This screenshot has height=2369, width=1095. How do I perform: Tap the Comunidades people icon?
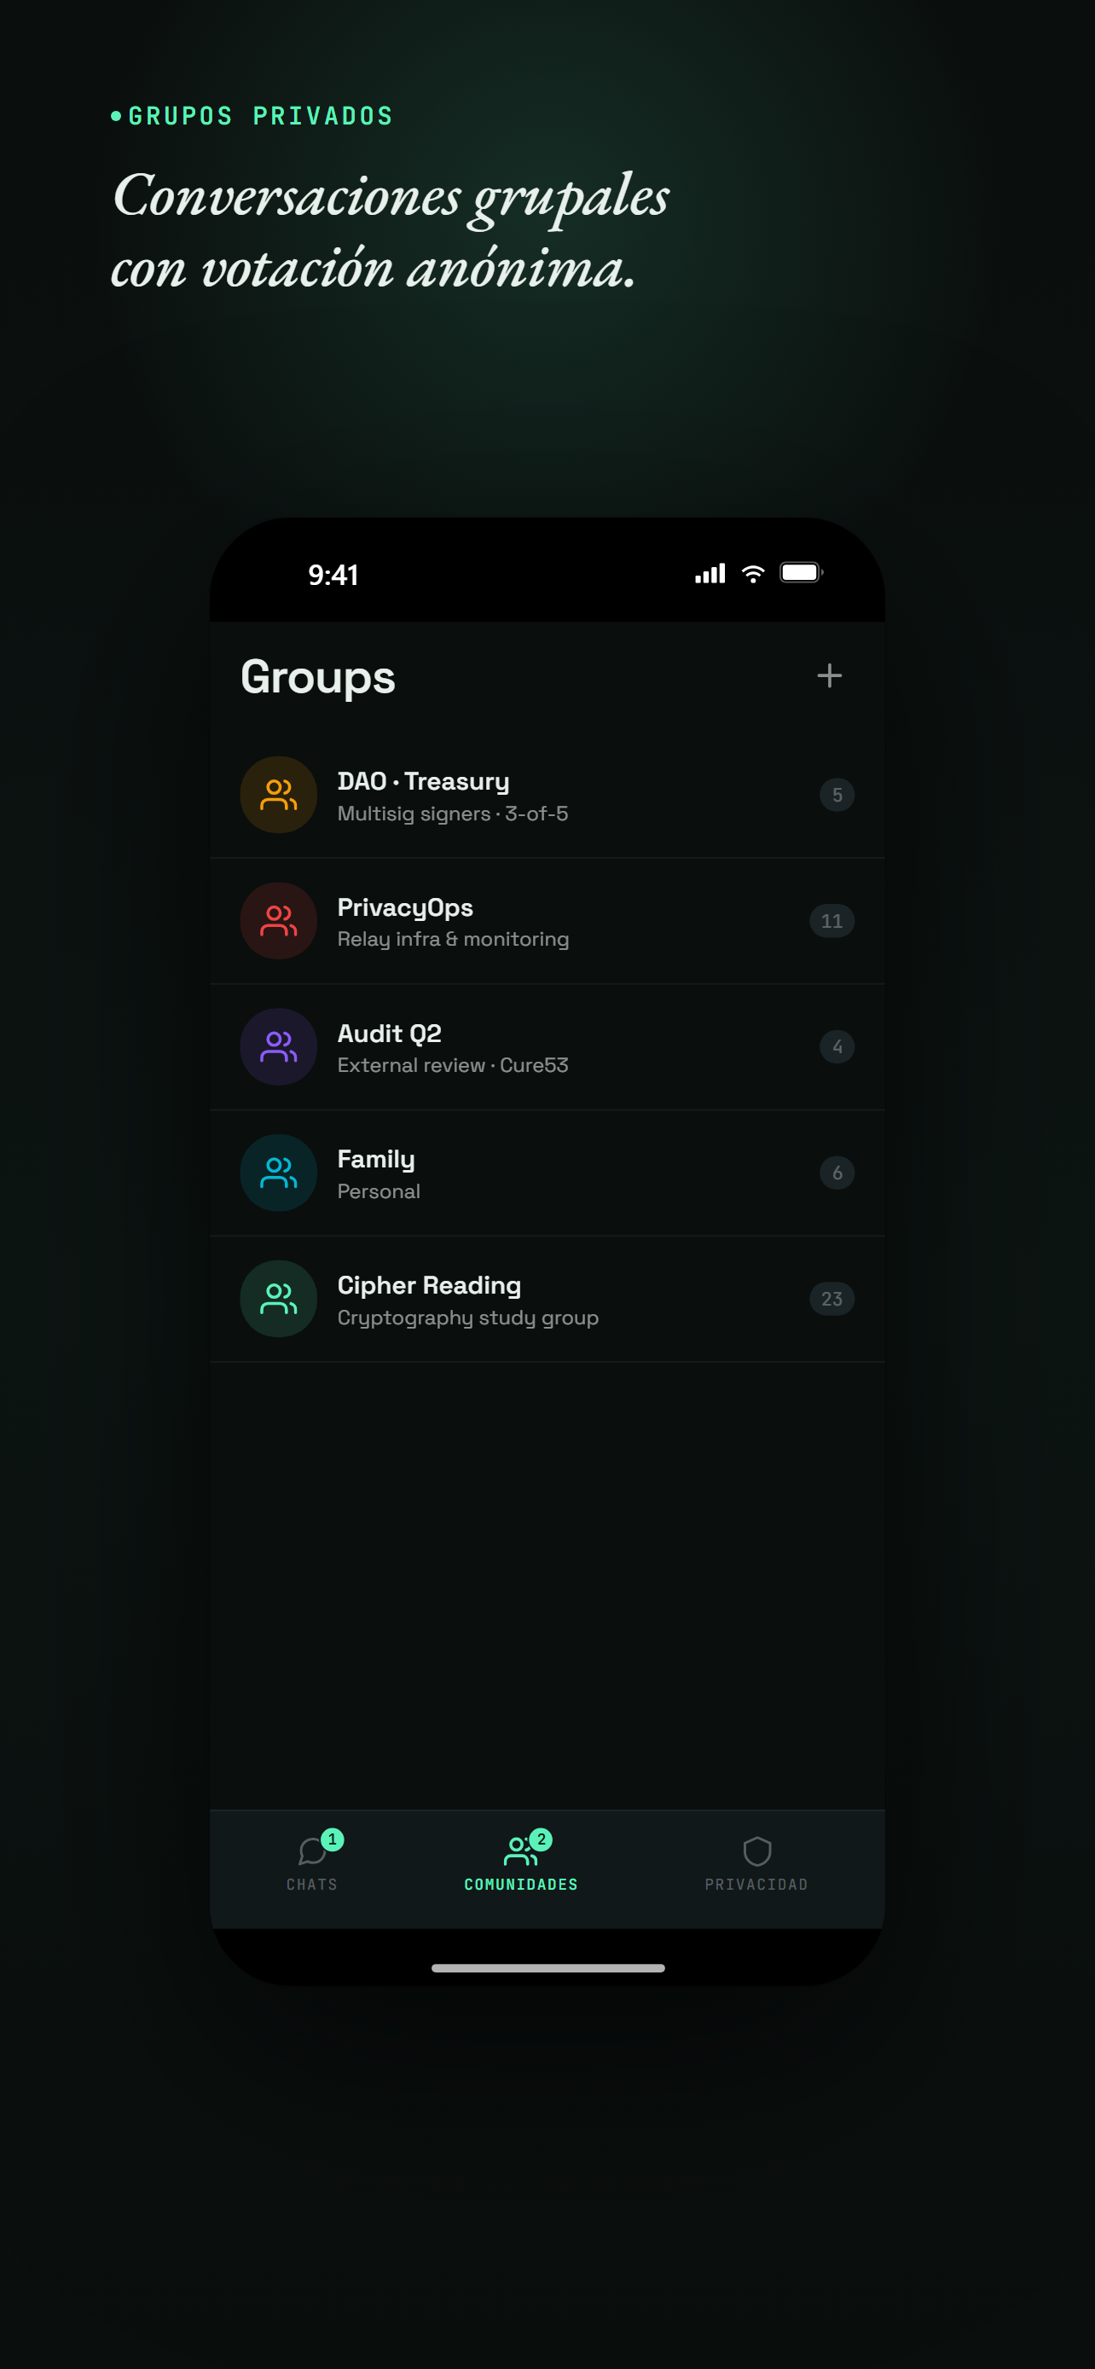tap(520, 1851)
